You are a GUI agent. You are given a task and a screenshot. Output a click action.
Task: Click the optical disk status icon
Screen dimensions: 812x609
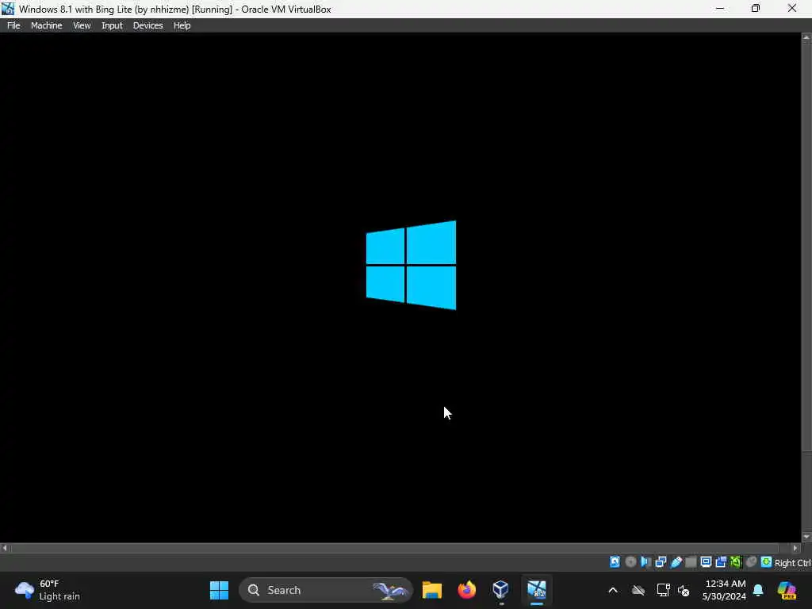(630, 562)
